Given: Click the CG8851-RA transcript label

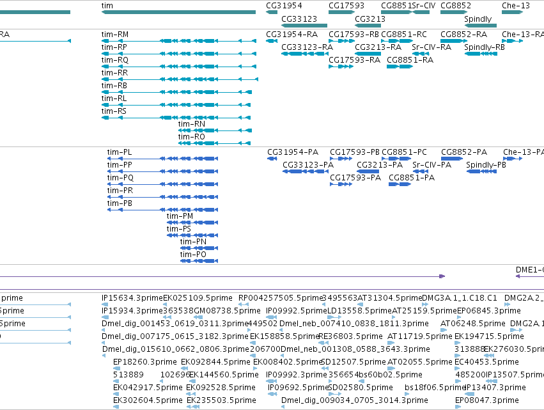Looking at the screenshot, I should coord(410,60).
